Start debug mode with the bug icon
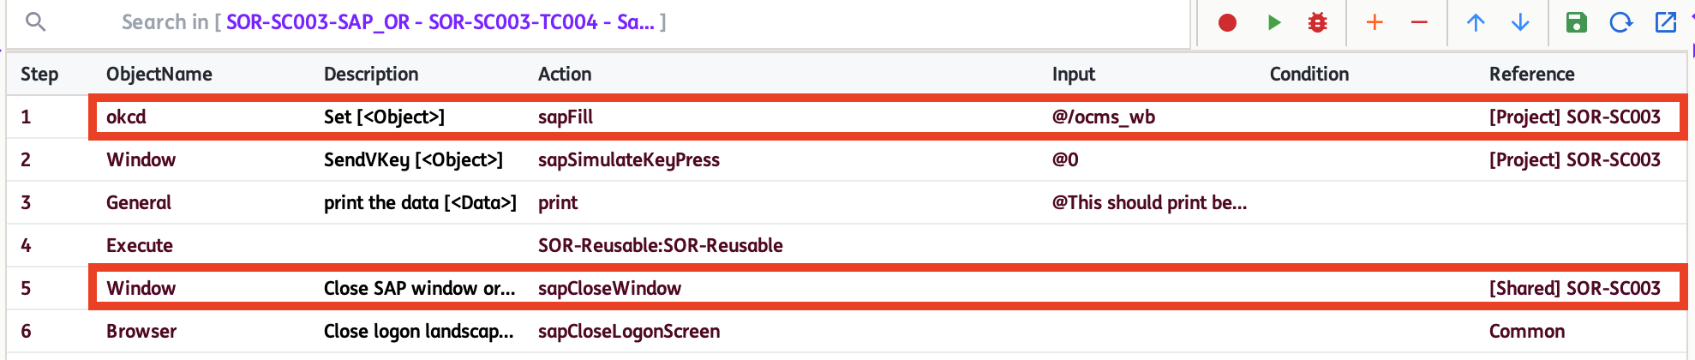This screenshot has width=1695, height=360. [1318, 22]
